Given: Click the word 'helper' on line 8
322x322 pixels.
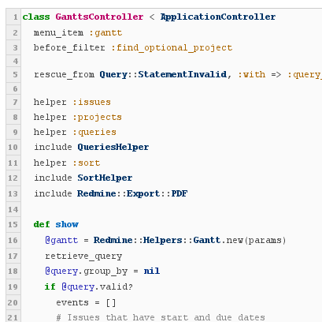Looking at the screenshot, I should pyautogui.click(x=50, y=118).
